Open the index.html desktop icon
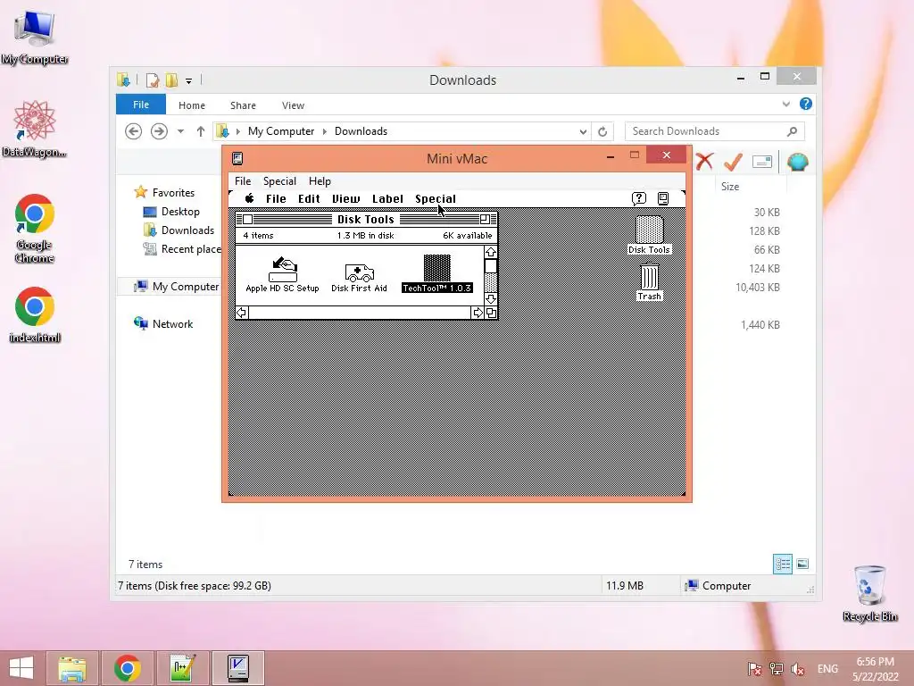 (x=35, y=314)
